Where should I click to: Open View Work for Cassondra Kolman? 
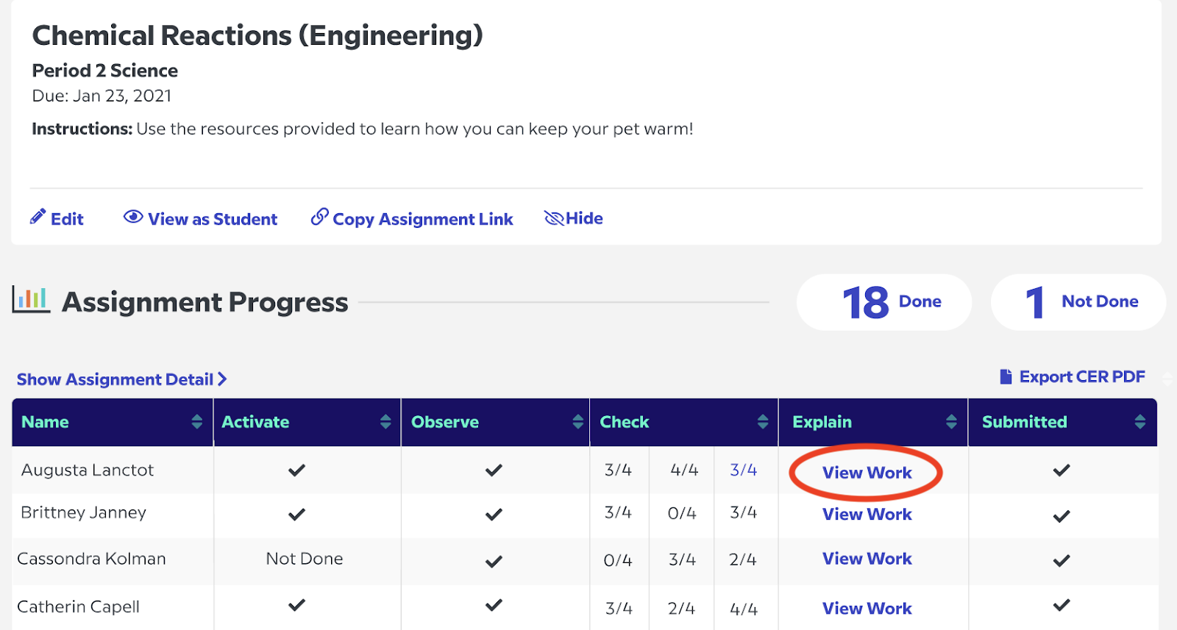click(x=867, y=559)
